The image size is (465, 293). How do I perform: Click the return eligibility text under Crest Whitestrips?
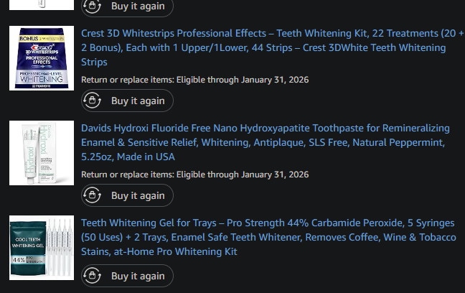[x=194, y=80]
